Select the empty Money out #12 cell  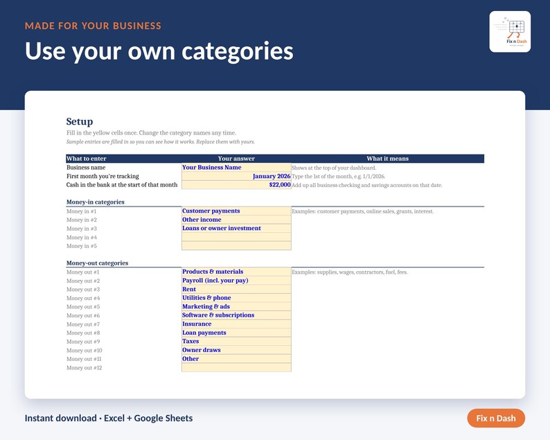[x=236, y=367]
